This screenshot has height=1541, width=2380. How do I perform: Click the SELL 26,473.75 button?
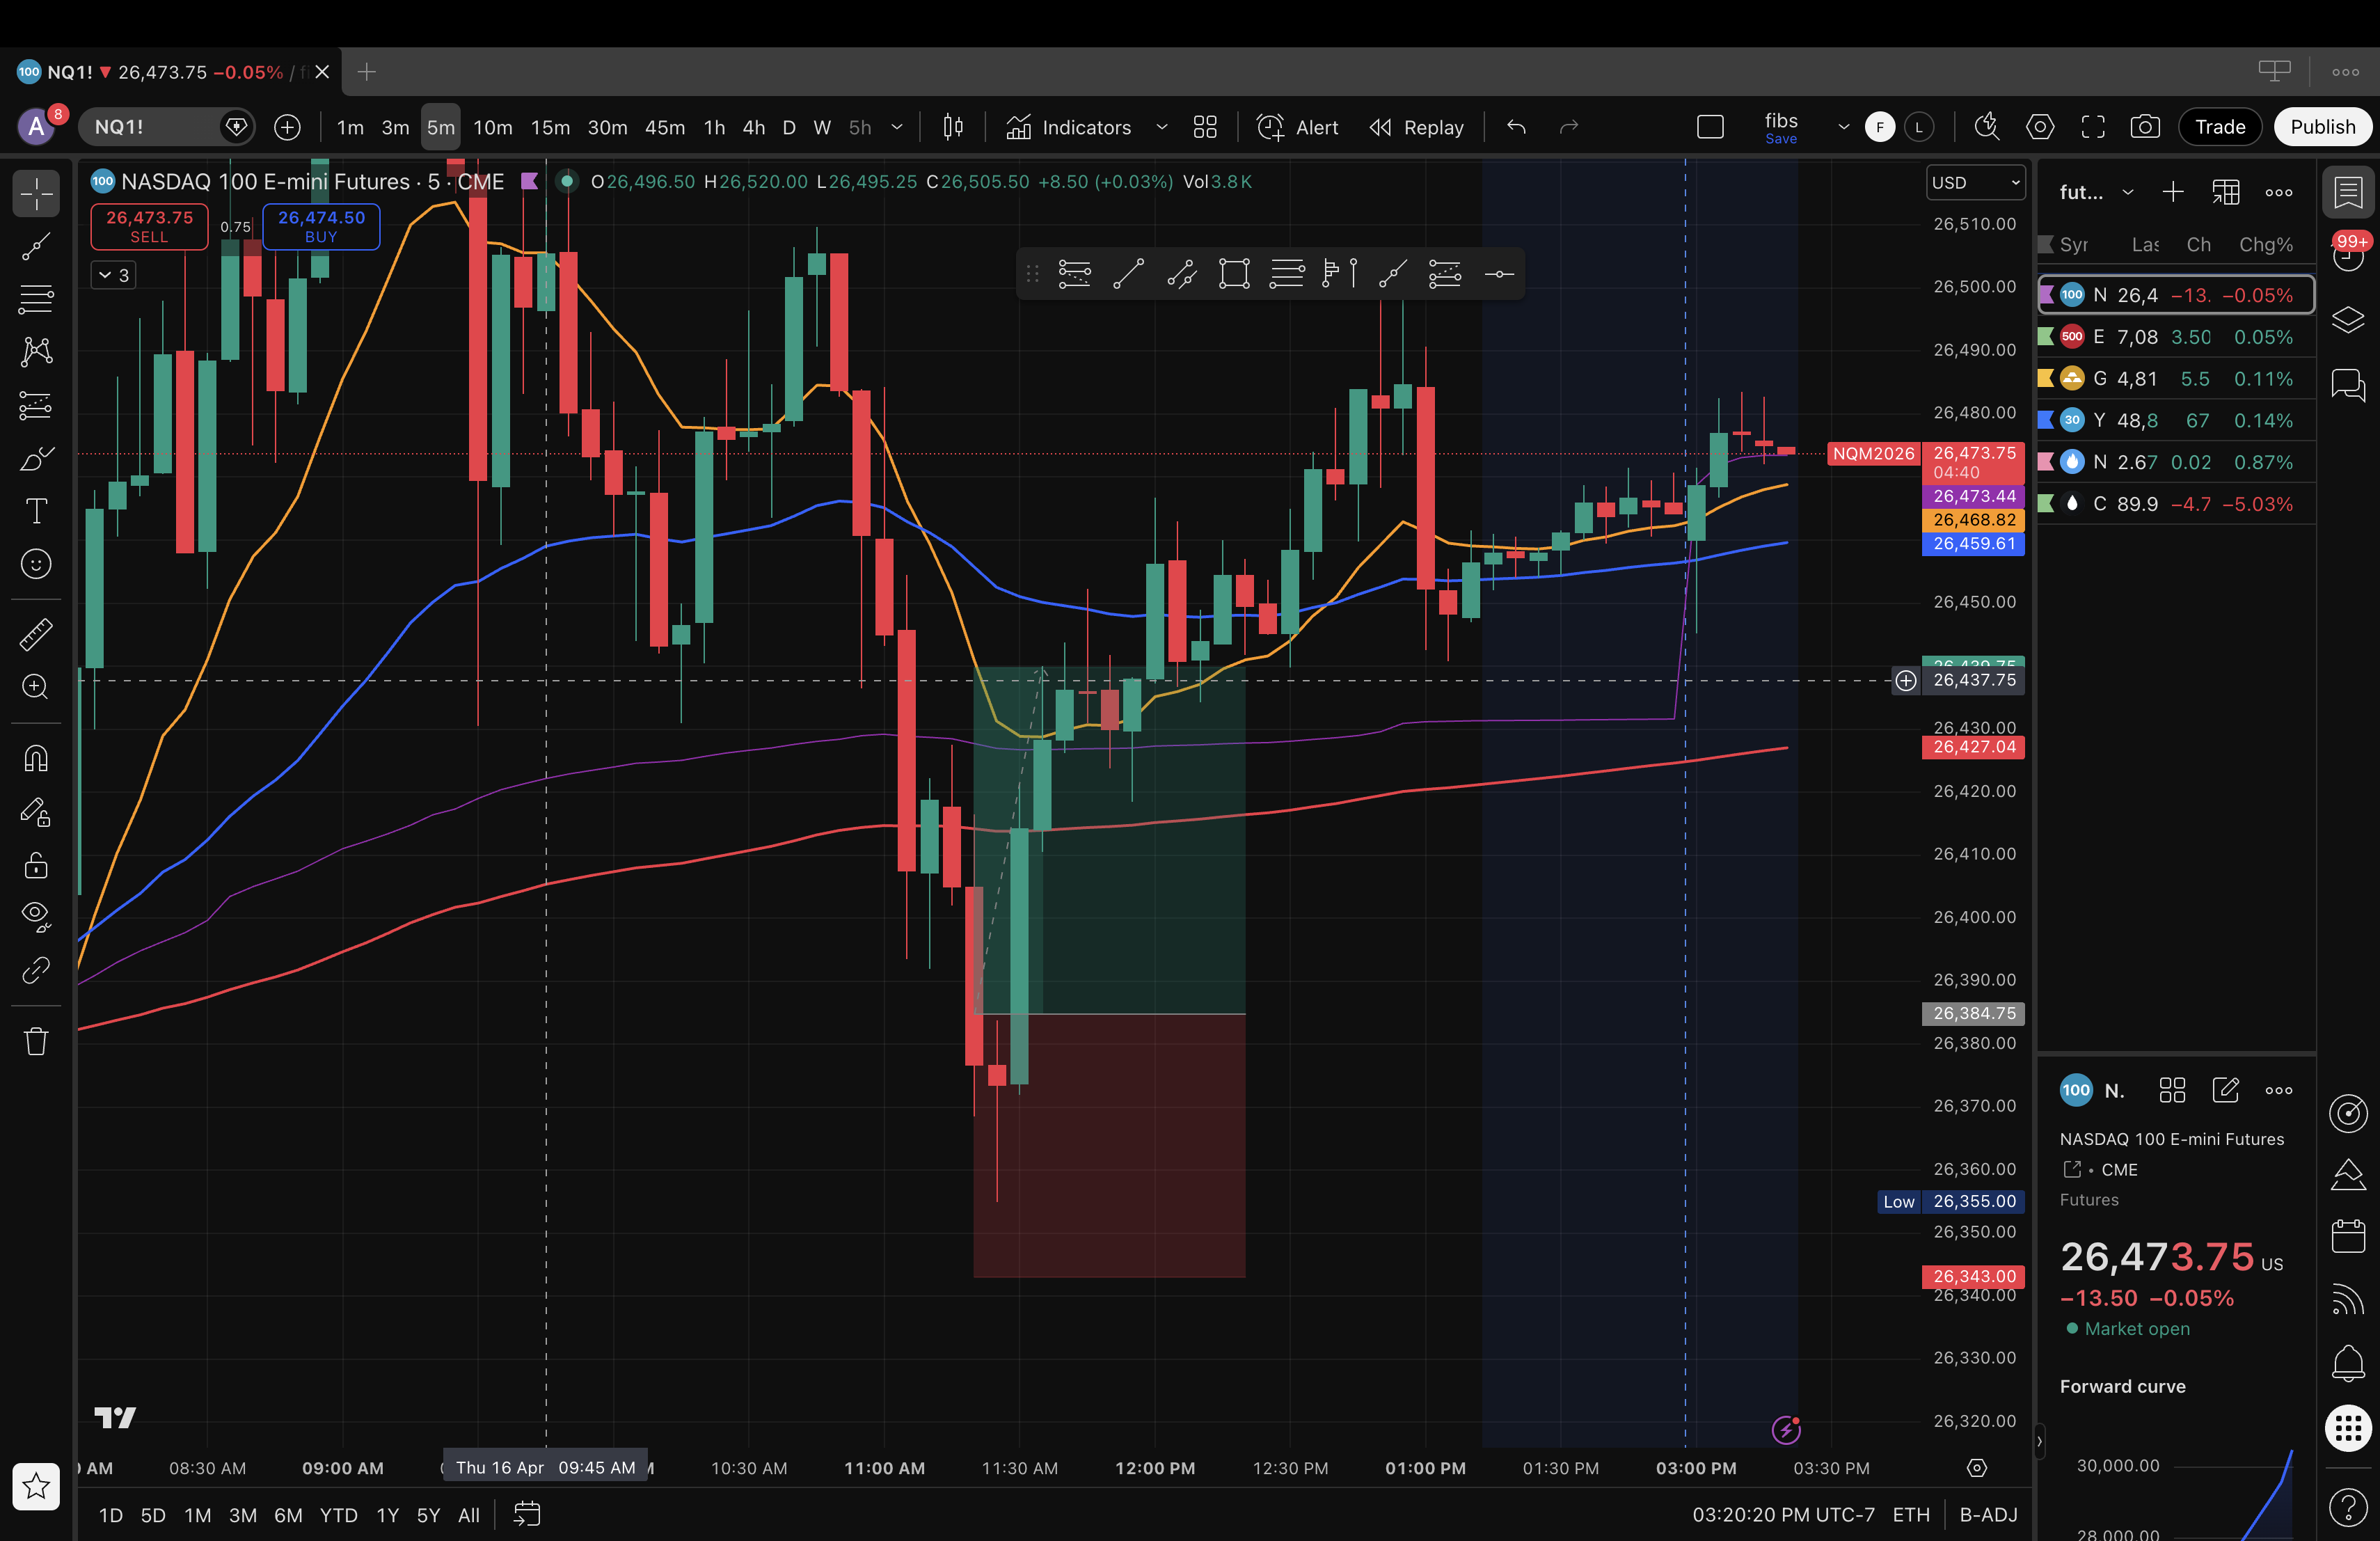(x=149, y=226)
